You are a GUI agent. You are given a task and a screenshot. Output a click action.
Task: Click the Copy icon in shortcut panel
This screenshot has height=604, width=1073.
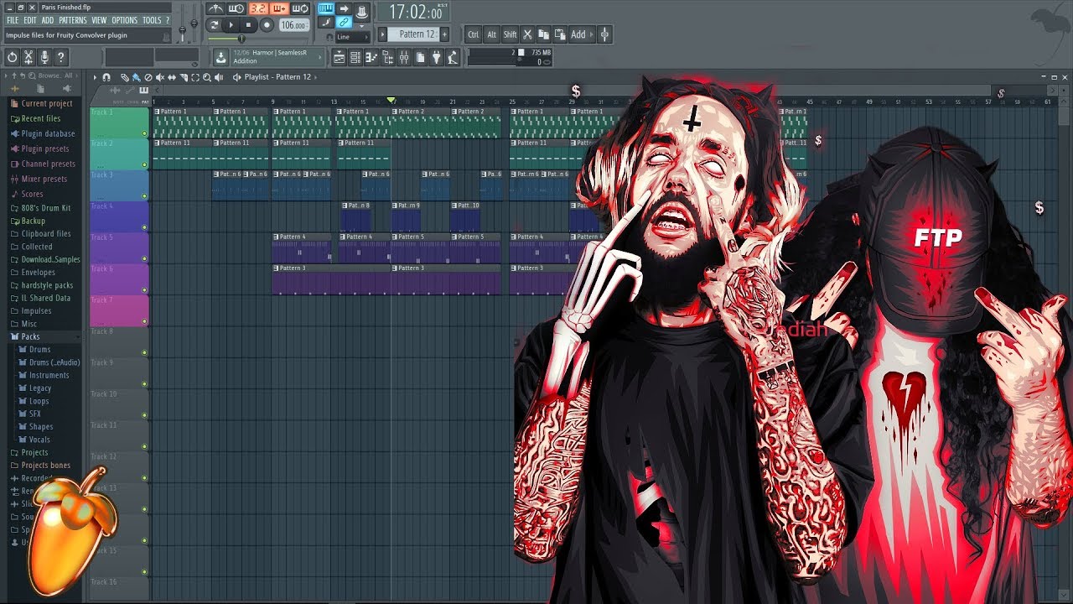click(x=543, y=34)
